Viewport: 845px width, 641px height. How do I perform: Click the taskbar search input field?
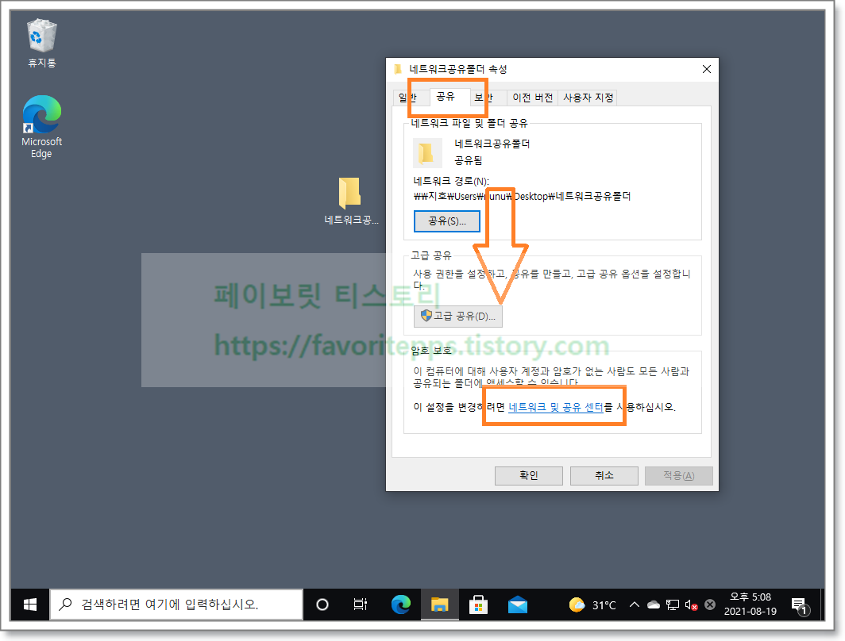click(x=177, y=605)
